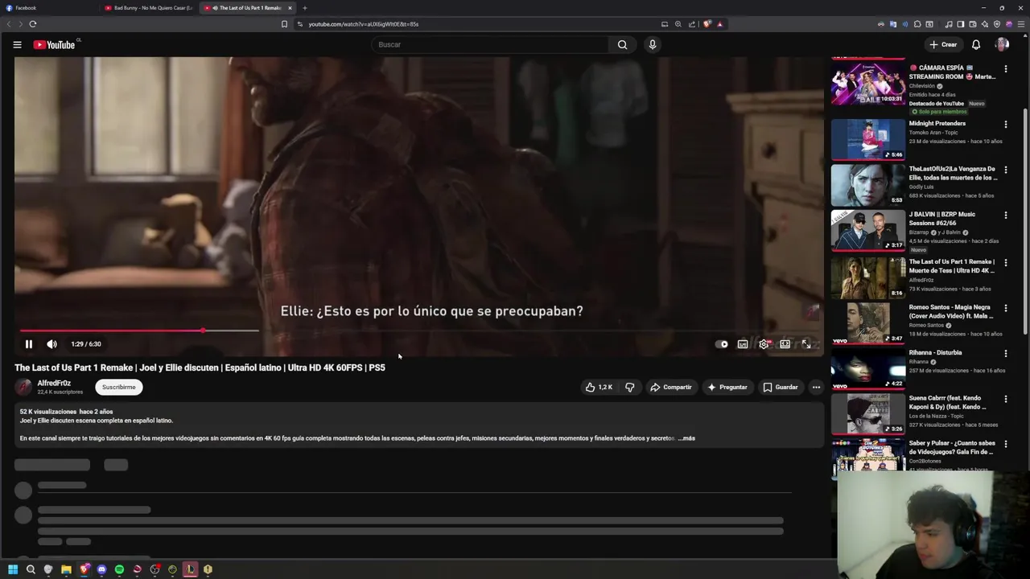Image resolution: width=1030 pixels, height=579 pixels.
Task: Subscribe with the Suscribirme button
Action: (x=118, y=387)
